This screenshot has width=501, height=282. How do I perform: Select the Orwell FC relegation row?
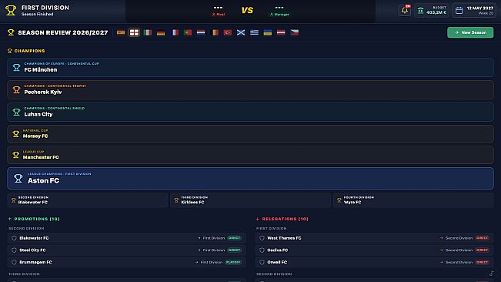point(375,262)
